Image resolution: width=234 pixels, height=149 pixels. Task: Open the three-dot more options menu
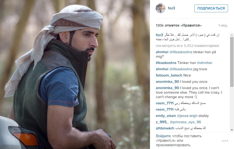coord(225,141)
